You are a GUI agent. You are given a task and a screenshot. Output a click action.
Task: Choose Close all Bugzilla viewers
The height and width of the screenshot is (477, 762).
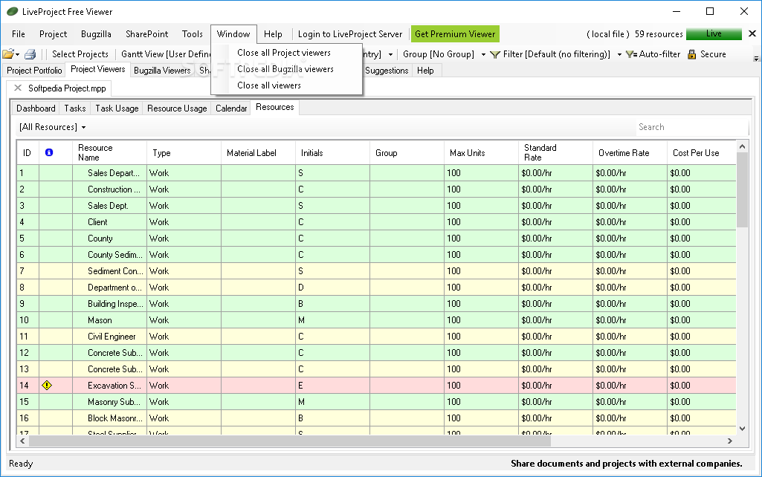coord(285,69)
